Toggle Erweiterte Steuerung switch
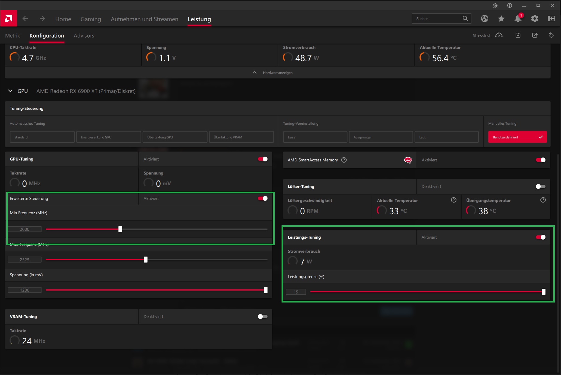Viewport: 561px width, 375px height. (263, 198)
